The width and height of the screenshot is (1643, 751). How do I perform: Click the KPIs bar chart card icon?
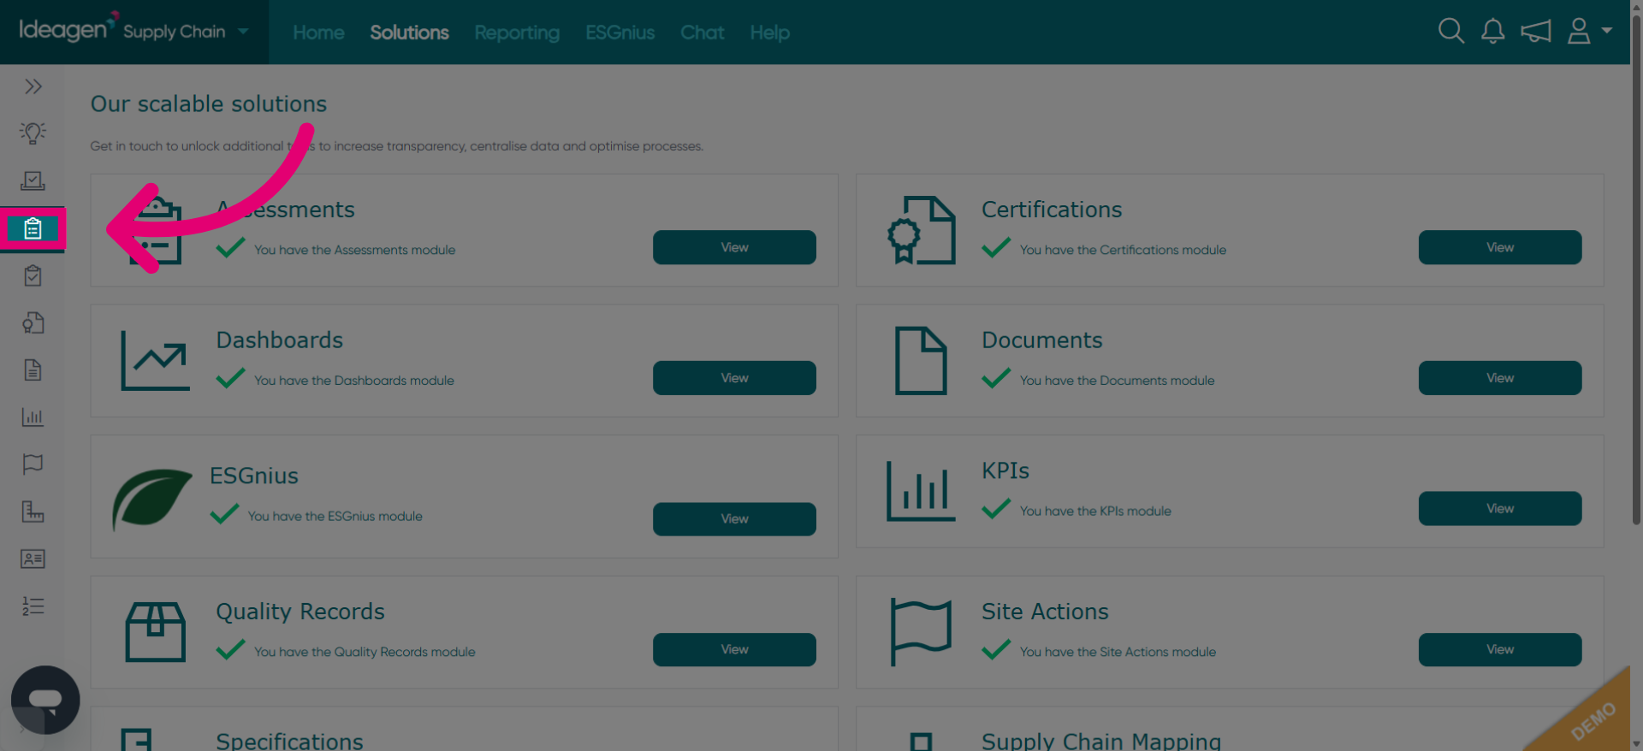tap(921, 491)
